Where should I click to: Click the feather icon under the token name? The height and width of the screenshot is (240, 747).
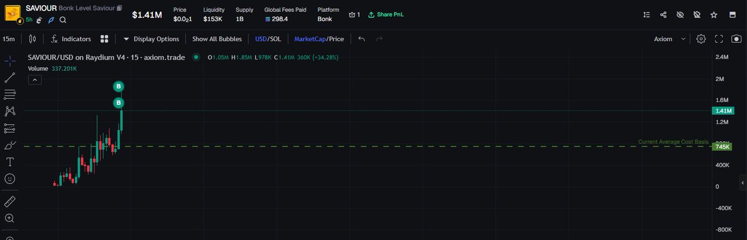(52, 20)
